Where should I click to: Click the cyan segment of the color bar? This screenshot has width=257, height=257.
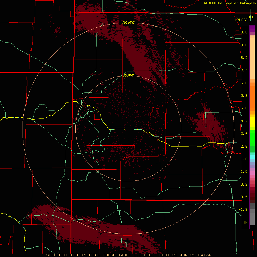[252, 157]
